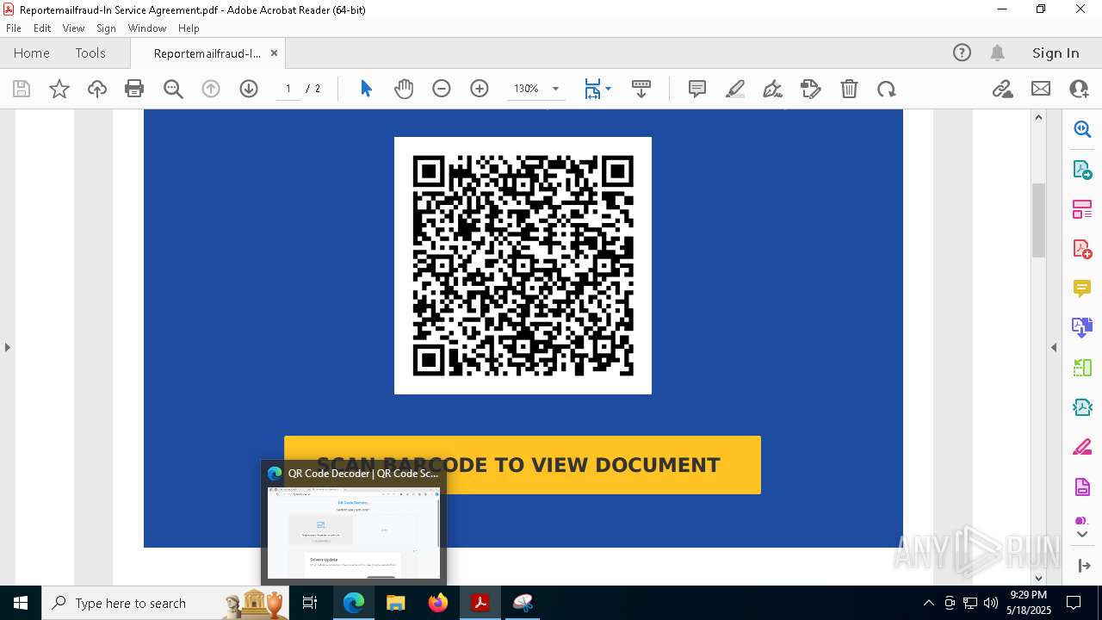Click the taskbar search box

166,603
